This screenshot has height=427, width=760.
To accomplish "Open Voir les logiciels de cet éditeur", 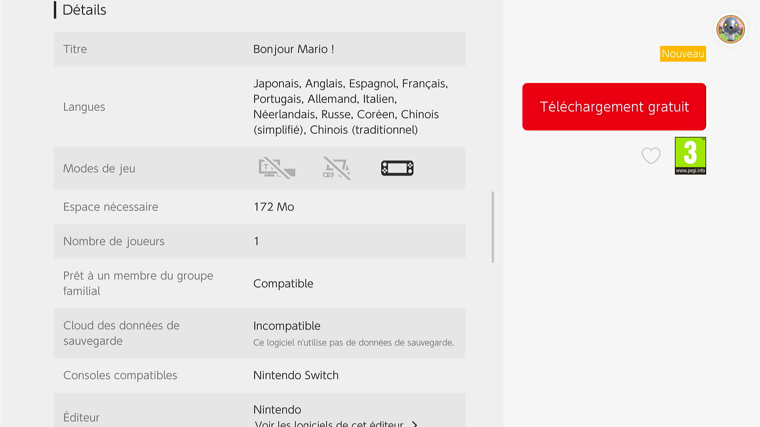I will (x=329, y=424).
